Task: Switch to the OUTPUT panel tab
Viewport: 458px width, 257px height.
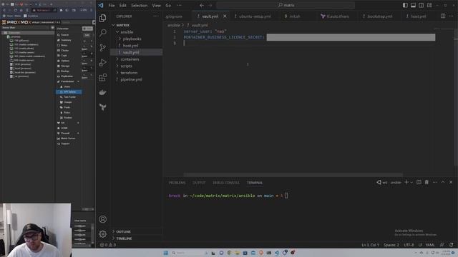Action: pyautogui.click(x=199, y=183)
